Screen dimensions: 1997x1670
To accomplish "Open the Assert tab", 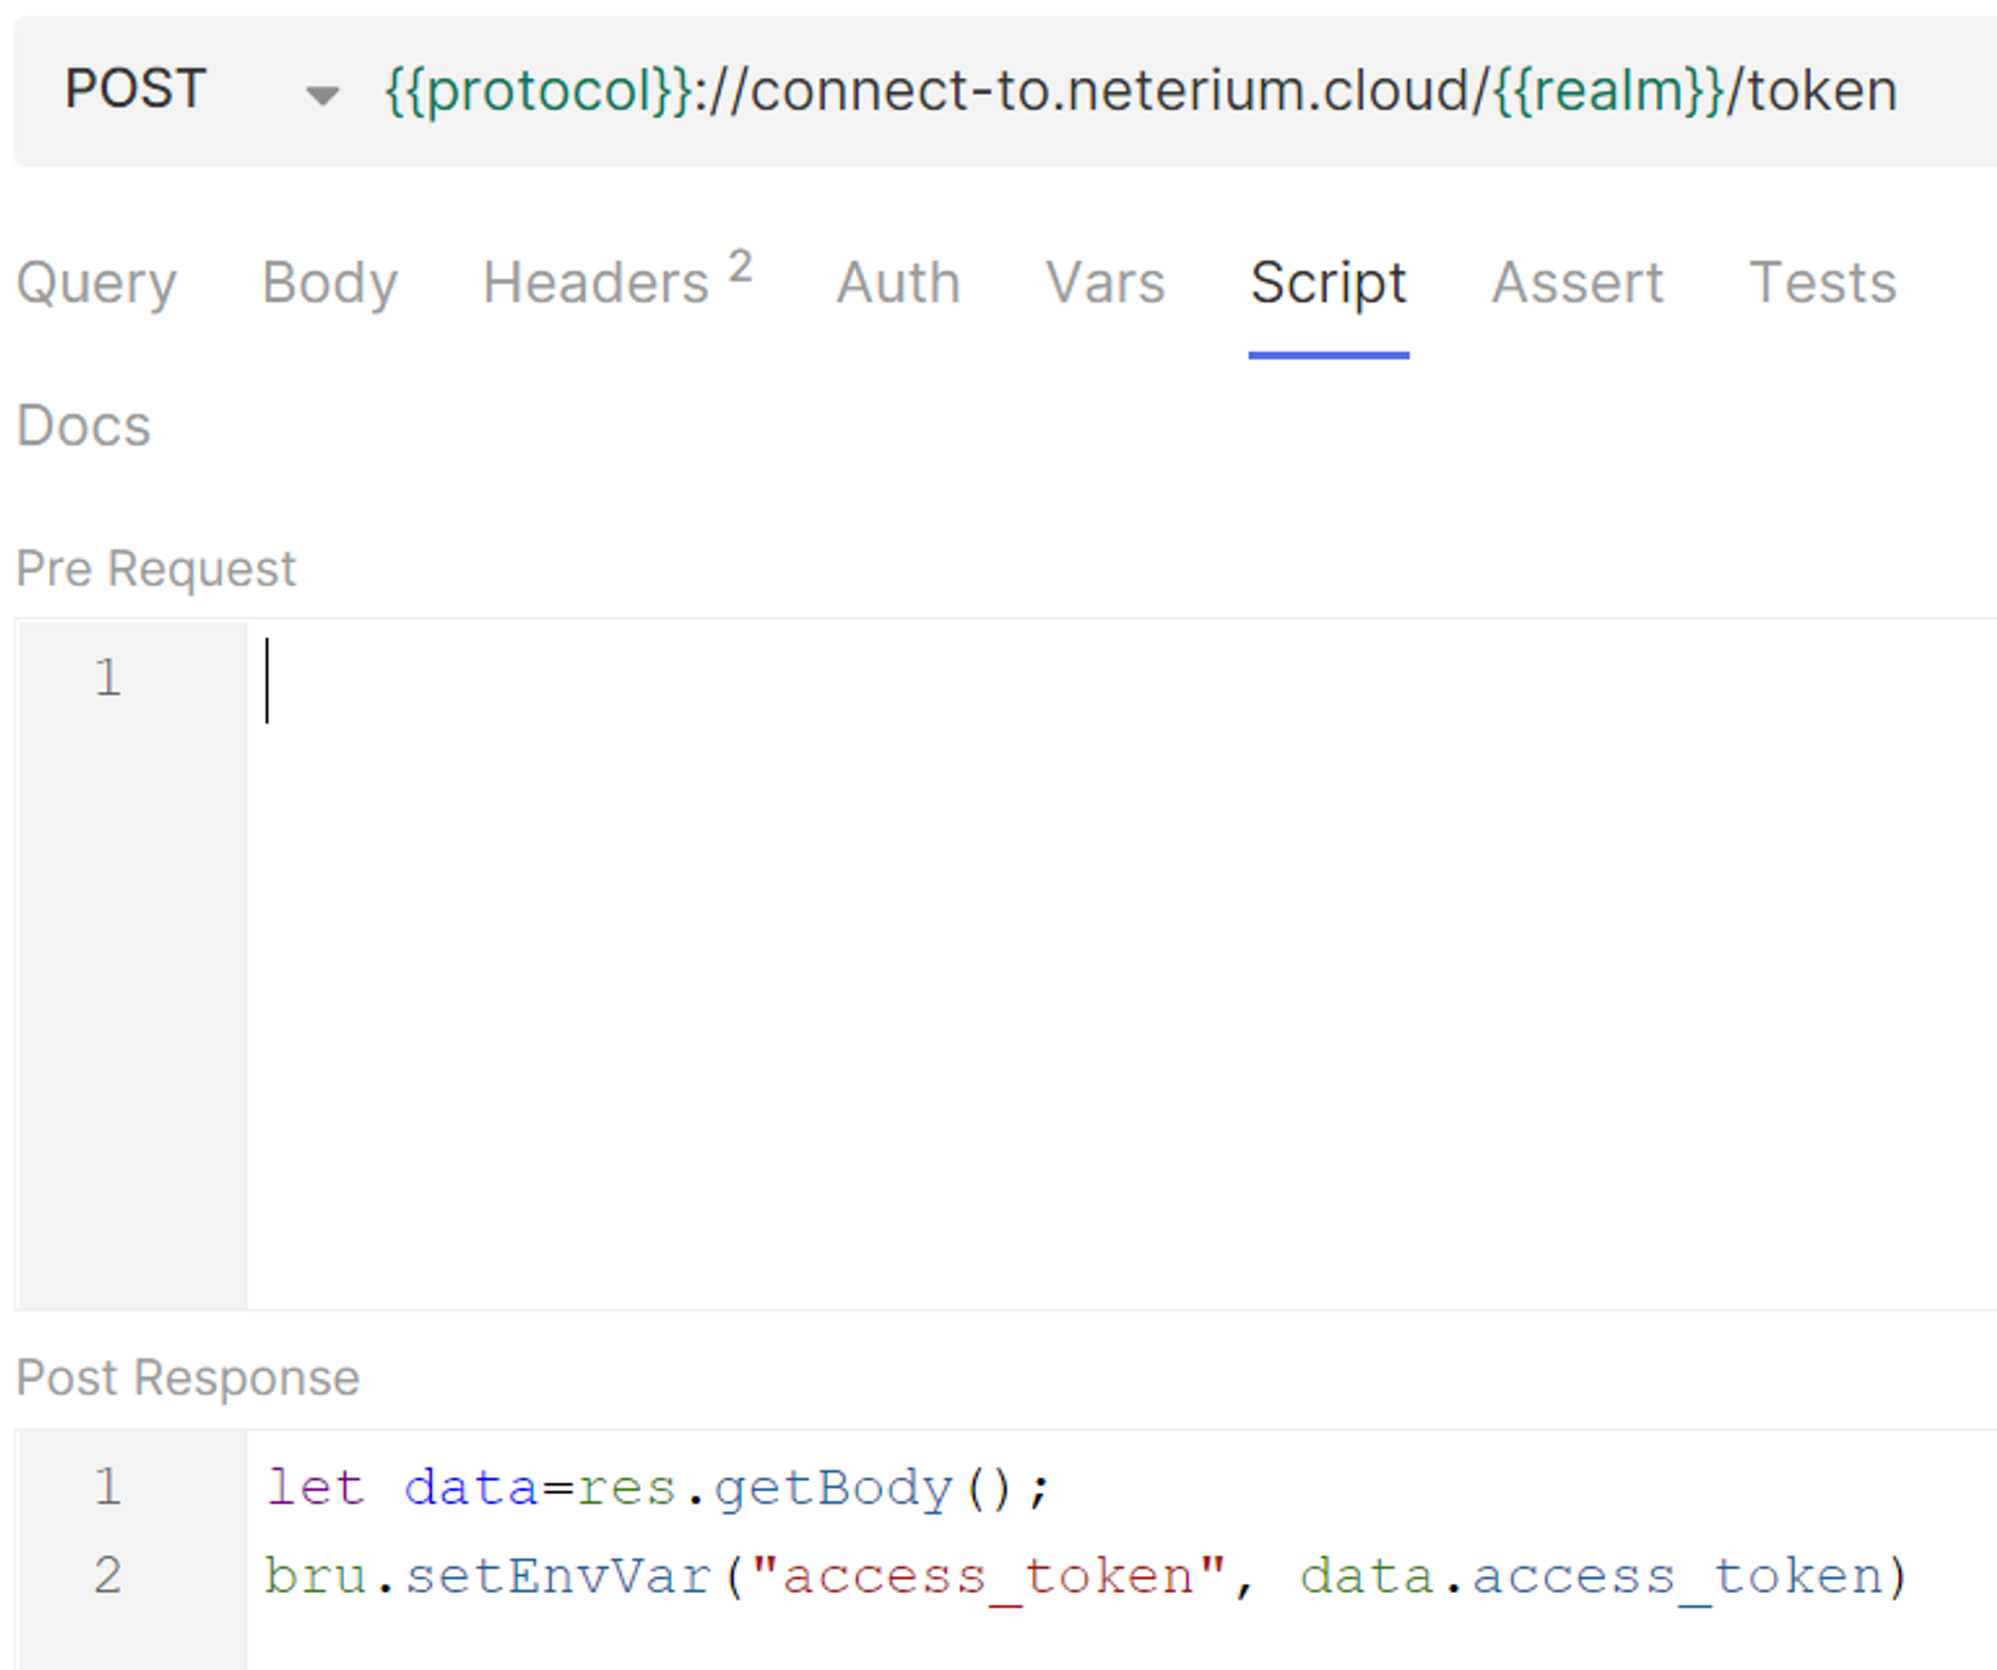I will coord(1578,283).
